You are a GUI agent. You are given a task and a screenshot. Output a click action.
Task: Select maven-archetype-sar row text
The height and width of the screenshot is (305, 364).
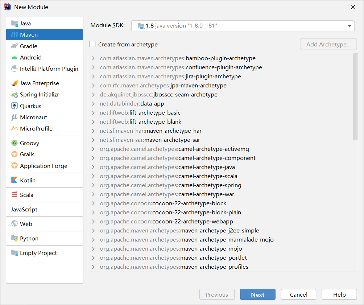pyautogui.click(x=150, y=140)
